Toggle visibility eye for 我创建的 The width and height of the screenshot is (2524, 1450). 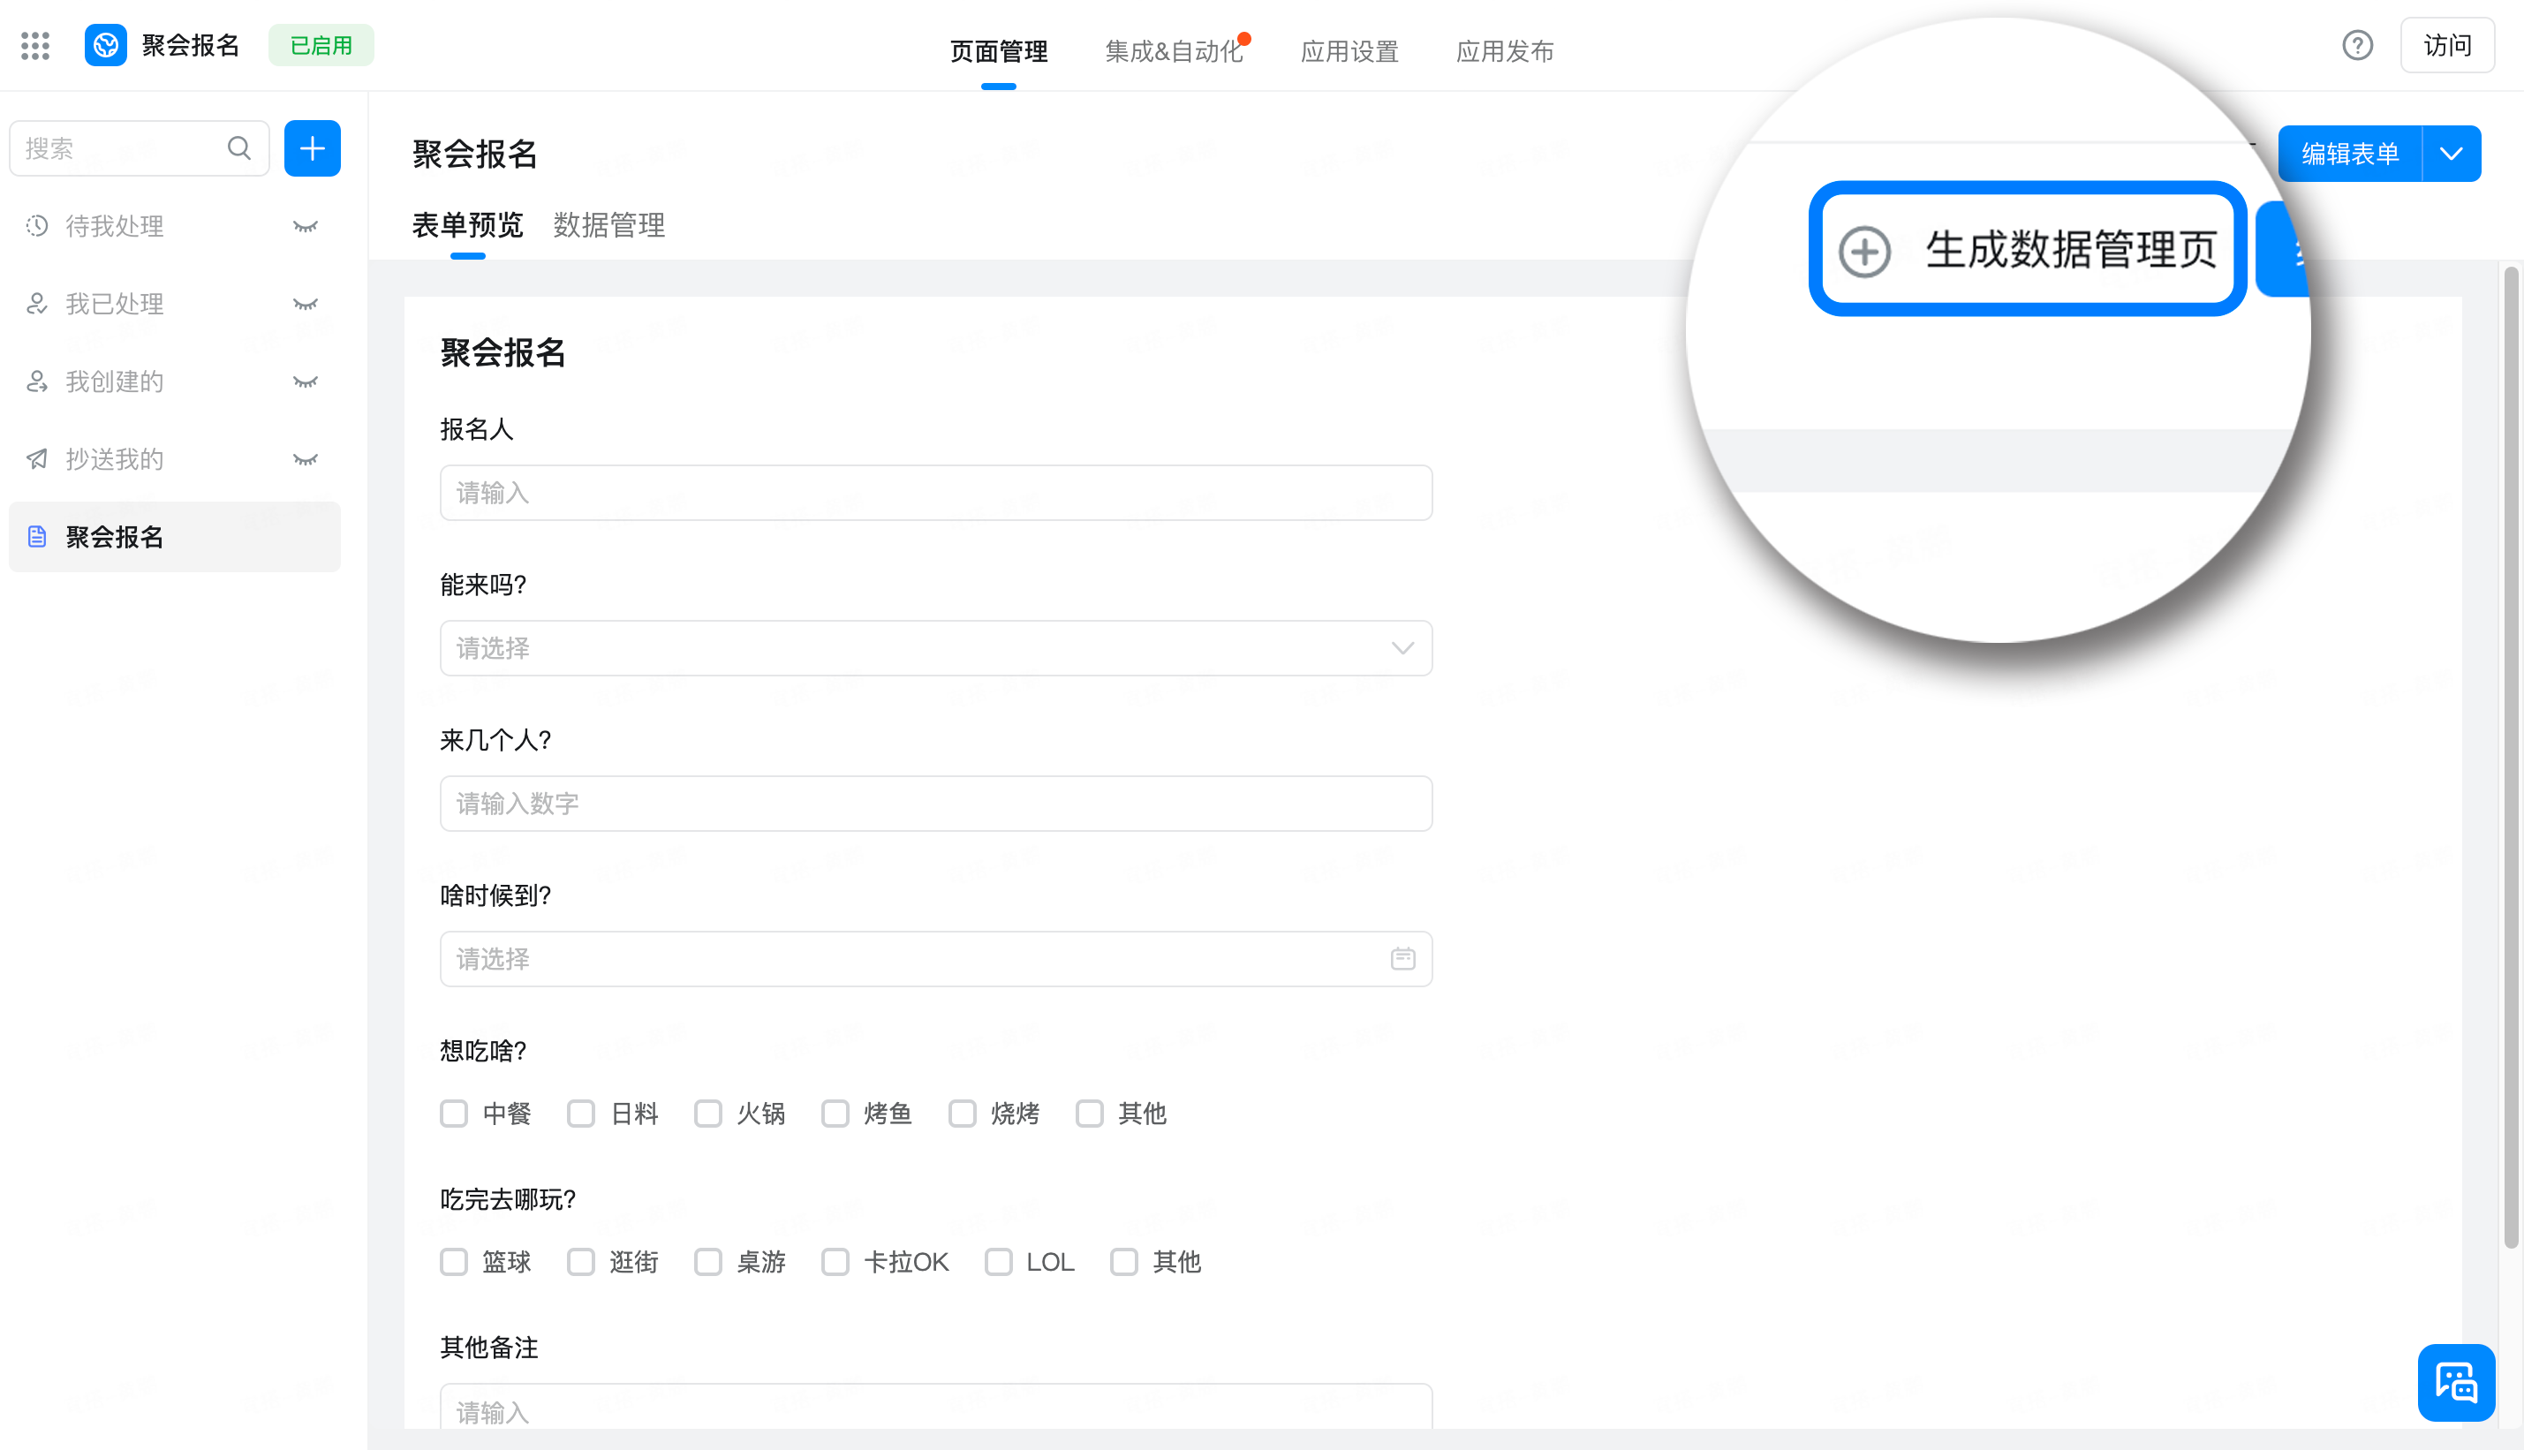point(305,381)
